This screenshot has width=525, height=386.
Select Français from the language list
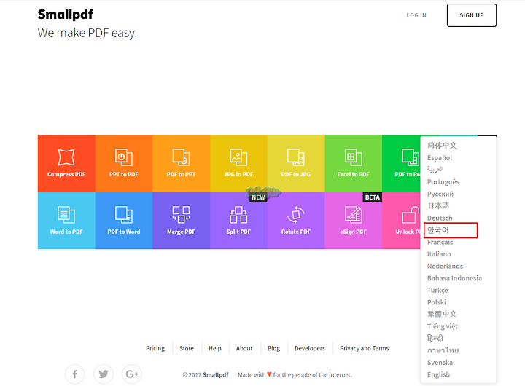pyautogui.click(x=440, y=243)
